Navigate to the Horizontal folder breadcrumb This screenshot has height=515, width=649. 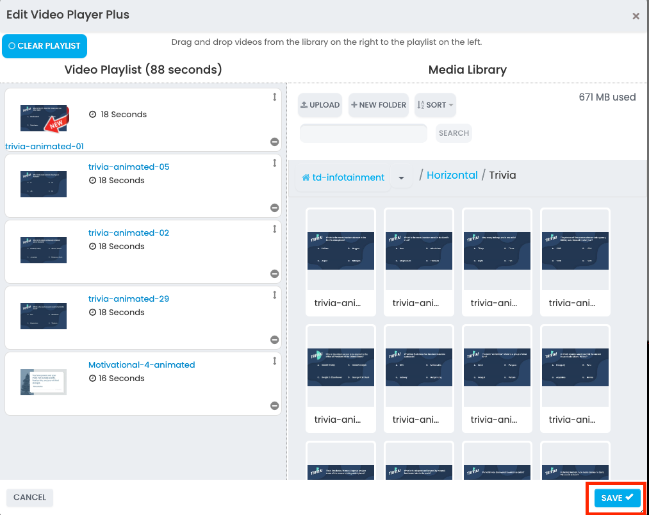[452, 175]
